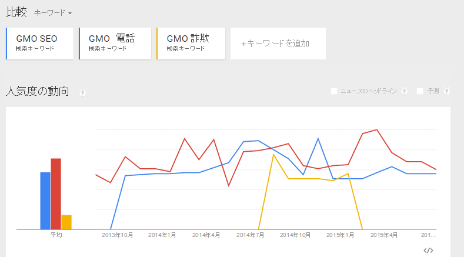The image size is (464, 257).
Task: Open the キーワード comparison type dropdown
Action: tap(53, 13)
